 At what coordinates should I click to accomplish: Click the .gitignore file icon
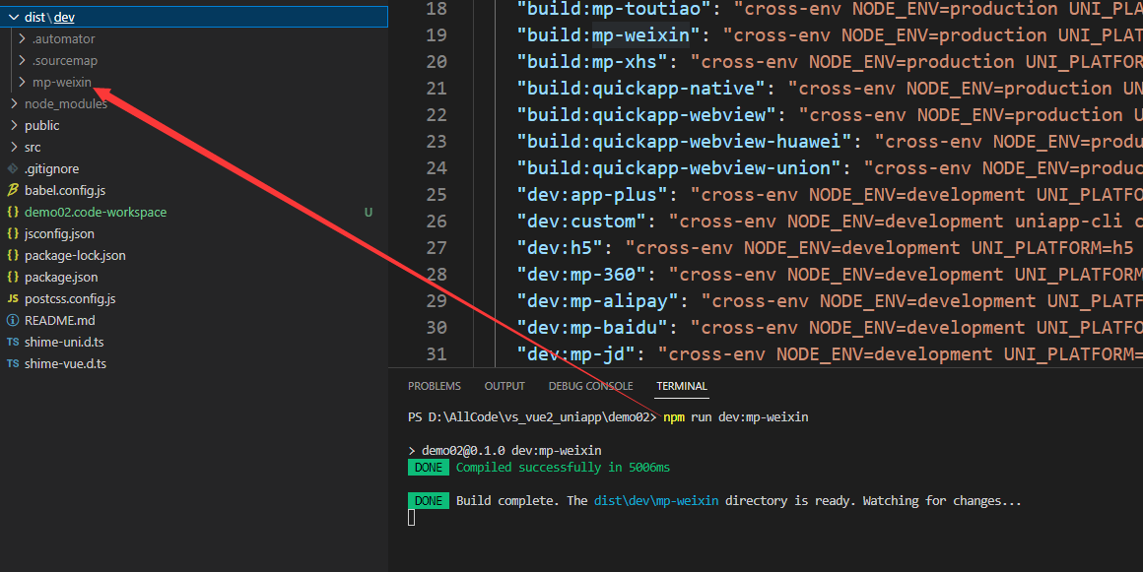pyautogui.click(x=13, y=168)
